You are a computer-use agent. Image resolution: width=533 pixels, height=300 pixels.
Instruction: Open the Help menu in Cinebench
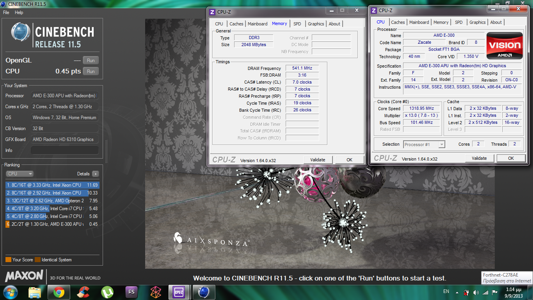coord(19,12)
